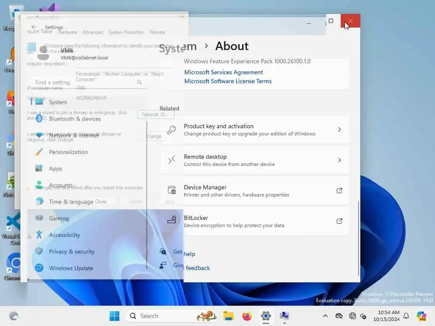The width and height of the screenshot is (435, 326).
Task: Open Copilot Preview icon in the taskbar
Action: click(421, 316)
